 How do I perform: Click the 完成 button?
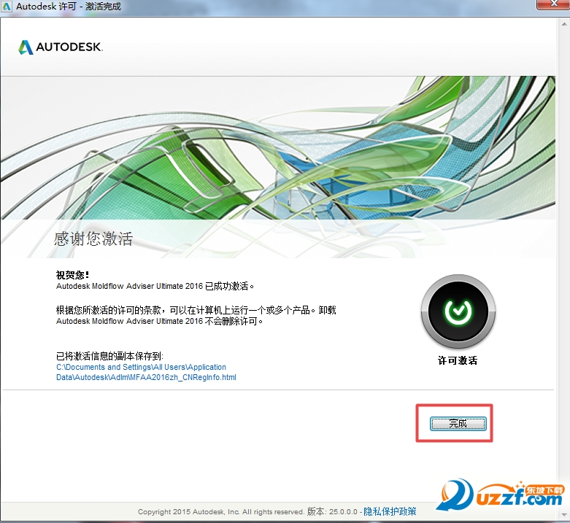pos(458,424)
